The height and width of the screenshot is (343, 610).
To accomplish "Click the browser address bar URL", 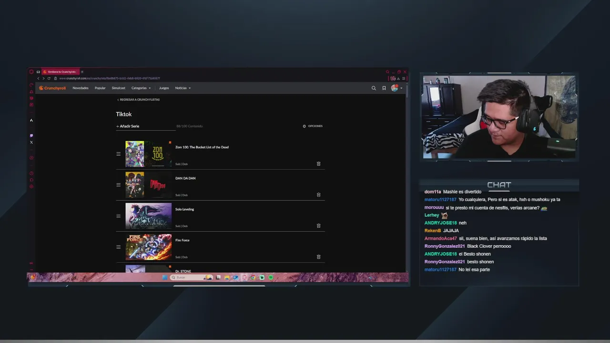I will coord(110,78).
